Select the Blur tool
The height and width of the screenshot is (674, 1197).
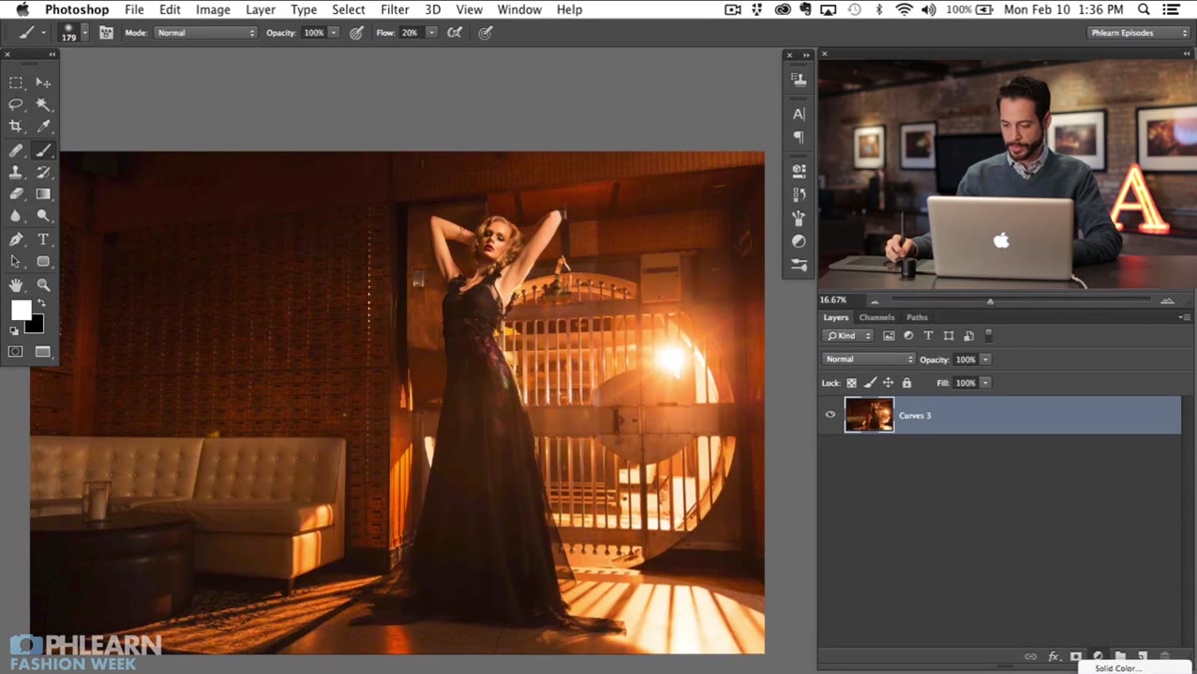[16, 215]
